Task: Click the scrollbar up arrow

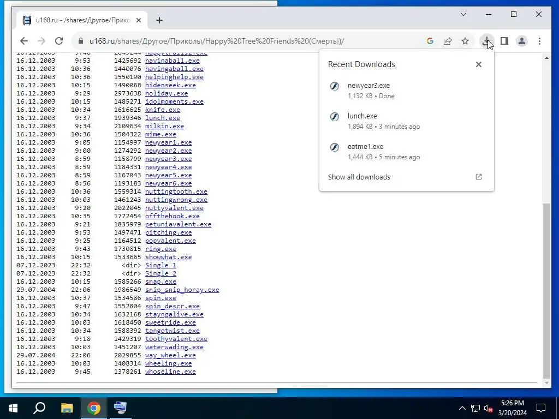Action: point(546,58)
